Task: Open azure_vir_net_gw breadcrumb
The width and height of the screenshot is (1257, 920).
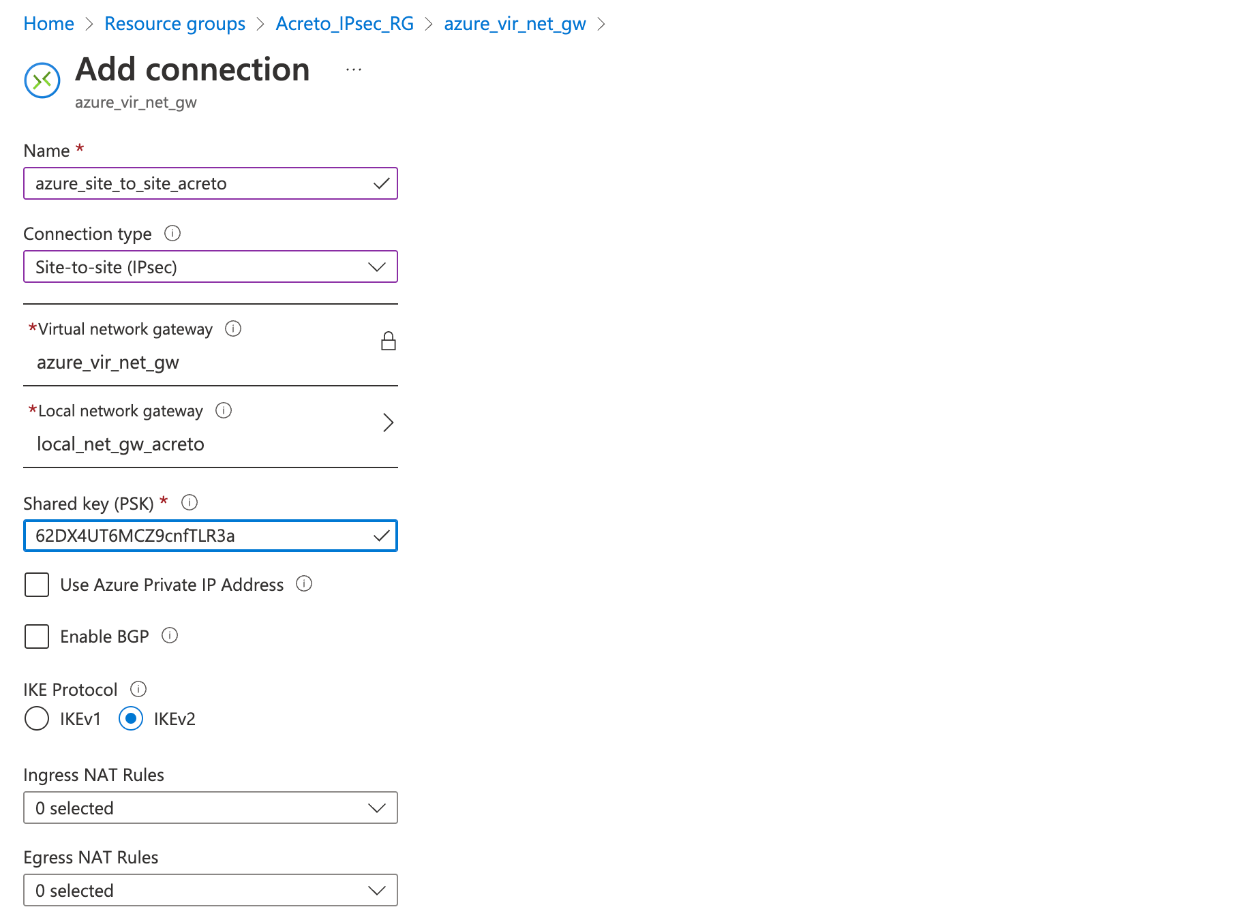Action: point(515,23)
